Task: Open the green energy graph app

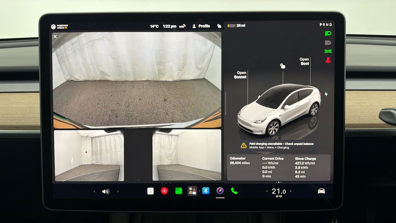Action: 179,191
